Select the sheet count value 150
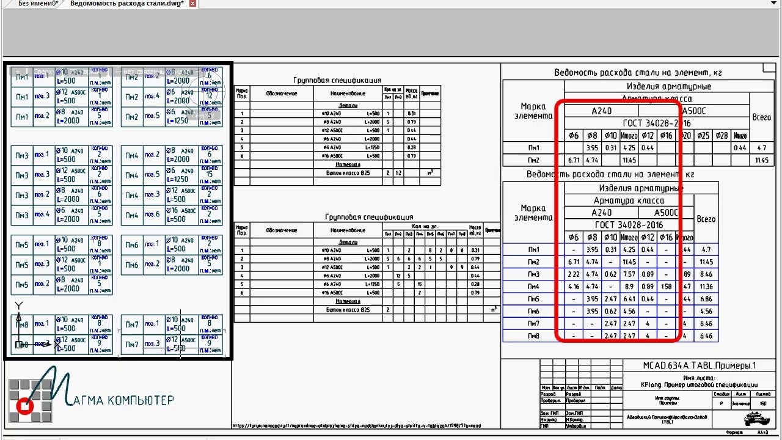The height and width of the screenshot is (440, 782). 762,403
